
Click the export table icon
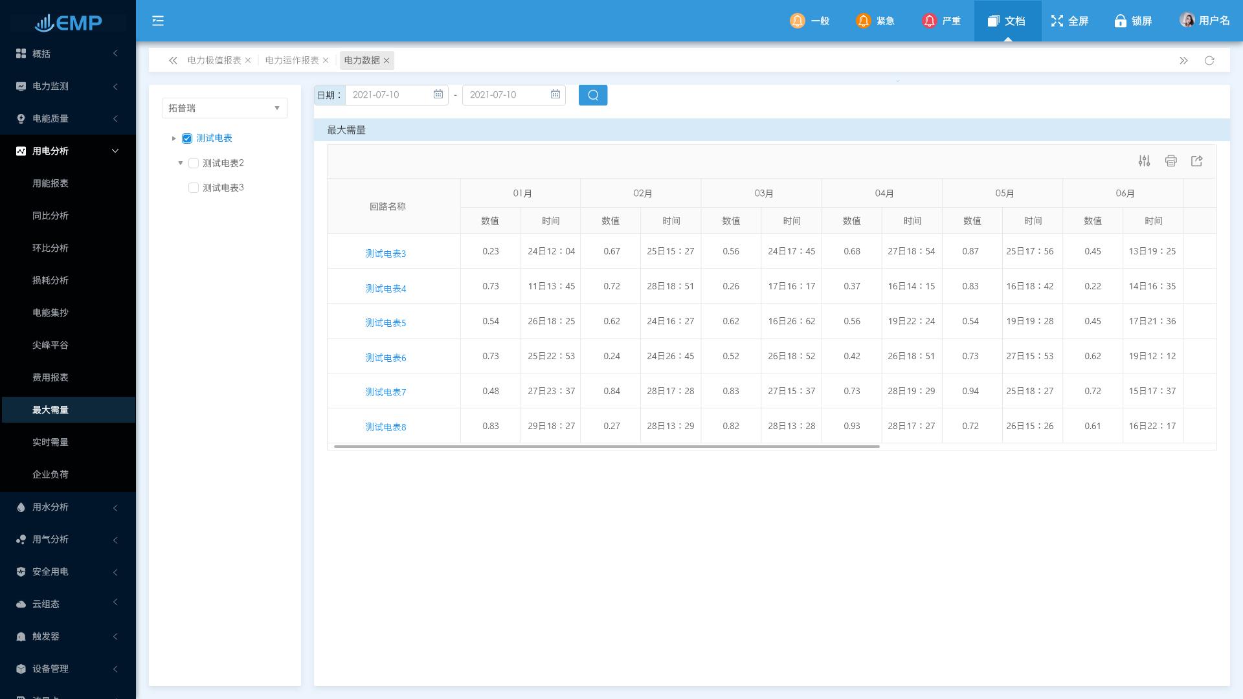click(1196, 161)
